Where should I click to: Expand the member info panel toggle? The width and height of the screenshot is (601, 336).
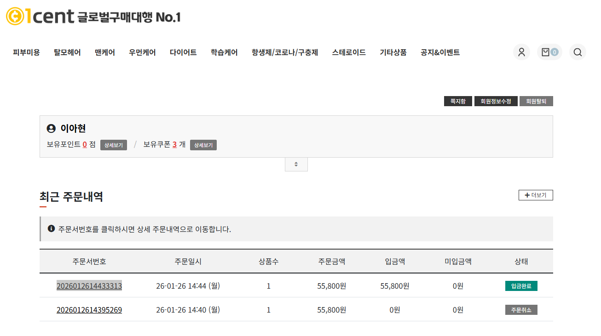point(296,164)
